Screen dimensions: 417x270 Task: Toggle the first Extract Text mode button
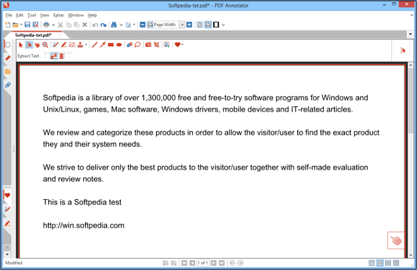coord(53,56)
